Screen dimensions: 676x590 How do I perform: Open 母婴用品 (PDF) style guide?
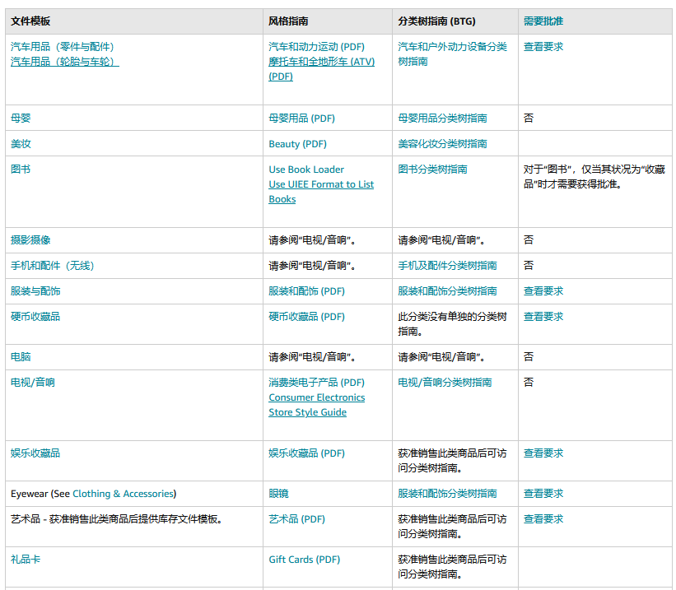click(302, 118)
